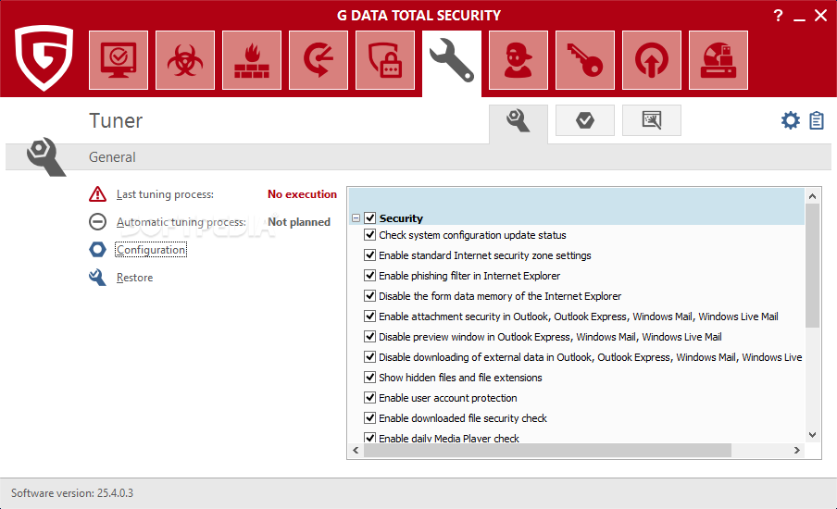Screen dimensions: 837x509
Task: Click the horizontal scroll left arrow
Action: point(356,451)
